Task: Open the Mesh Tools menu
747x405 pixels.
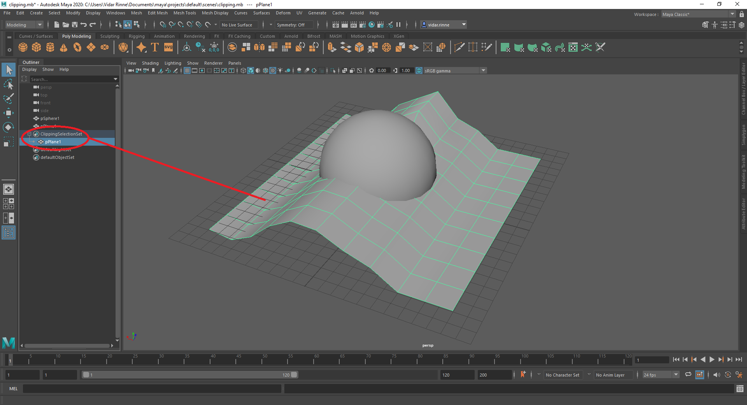Action: click(184, 13)
